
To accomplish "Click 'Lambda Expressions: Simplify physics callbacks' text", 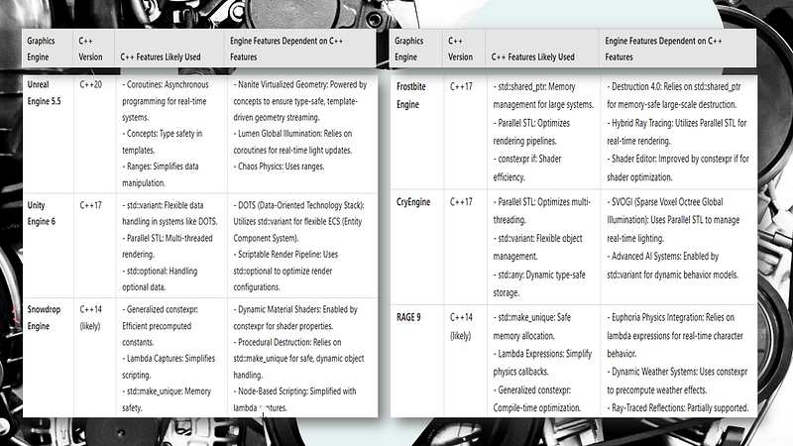I will point(542,363).
